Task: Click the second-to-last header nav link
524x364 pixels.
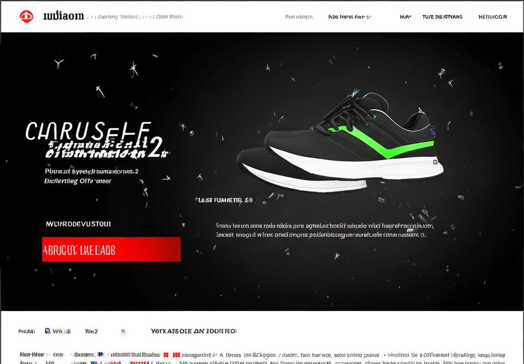Action: [442, 17]
